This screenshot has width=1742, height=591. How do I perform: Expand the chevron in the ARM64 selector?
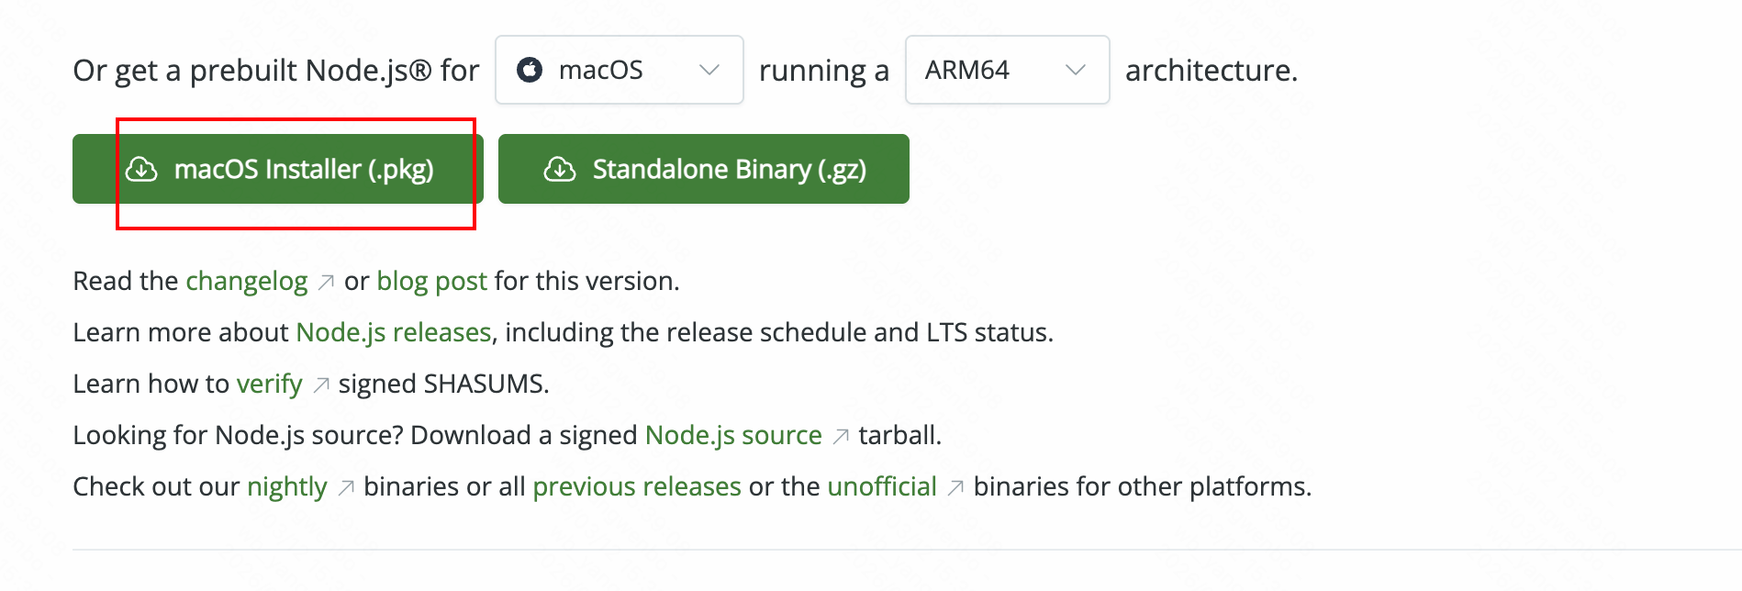point(1076,70)
